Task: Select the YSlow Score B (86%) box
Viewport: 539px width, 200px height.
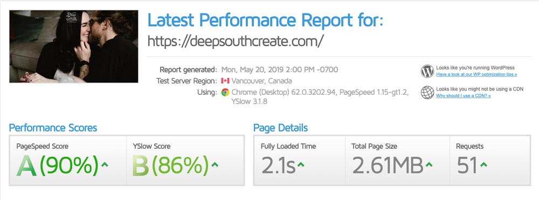Action: (x=185, y=161)
